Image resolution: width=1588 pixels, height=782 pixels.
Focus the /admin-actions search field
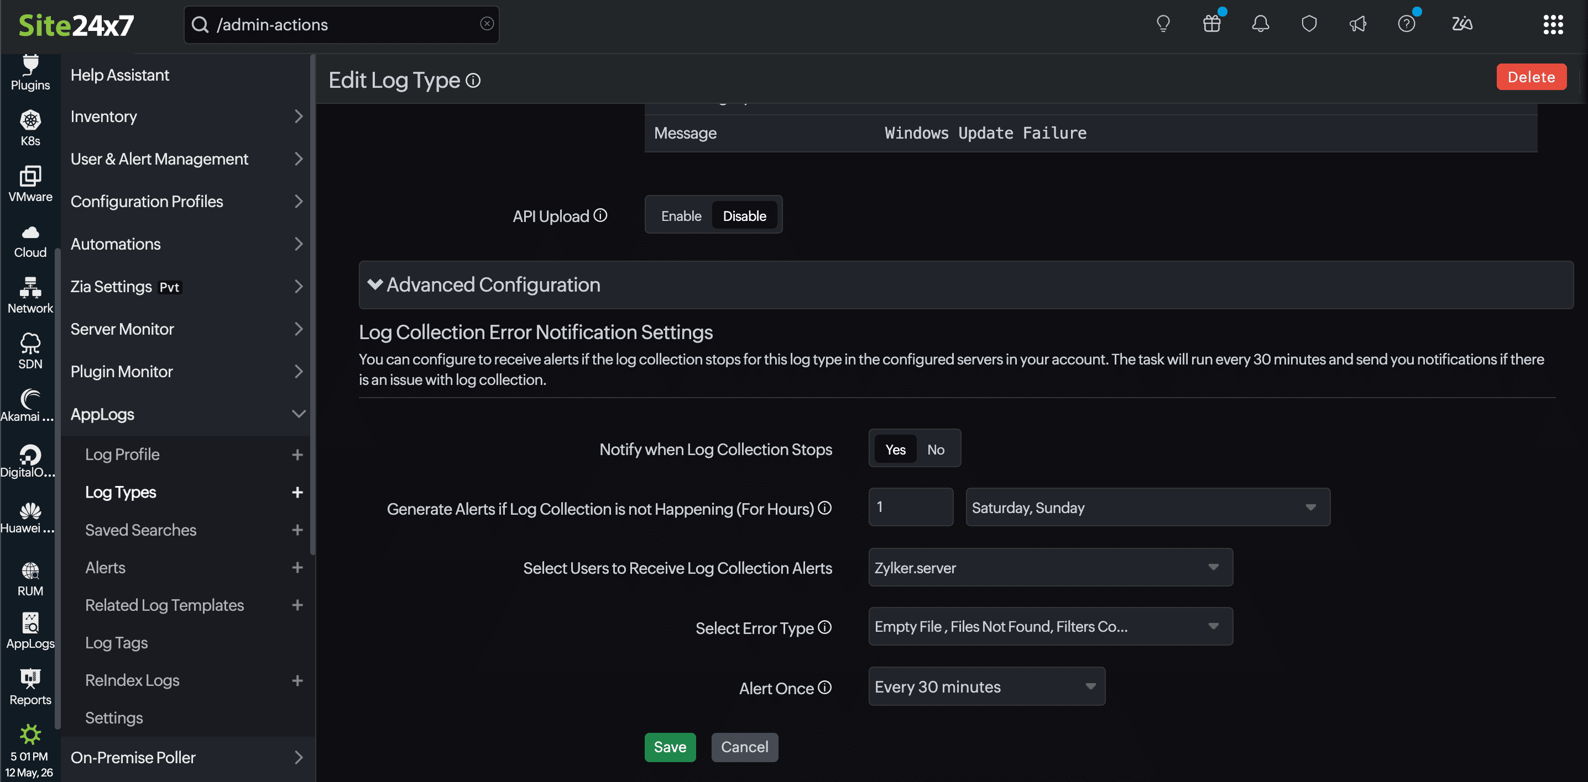point(341,24)
